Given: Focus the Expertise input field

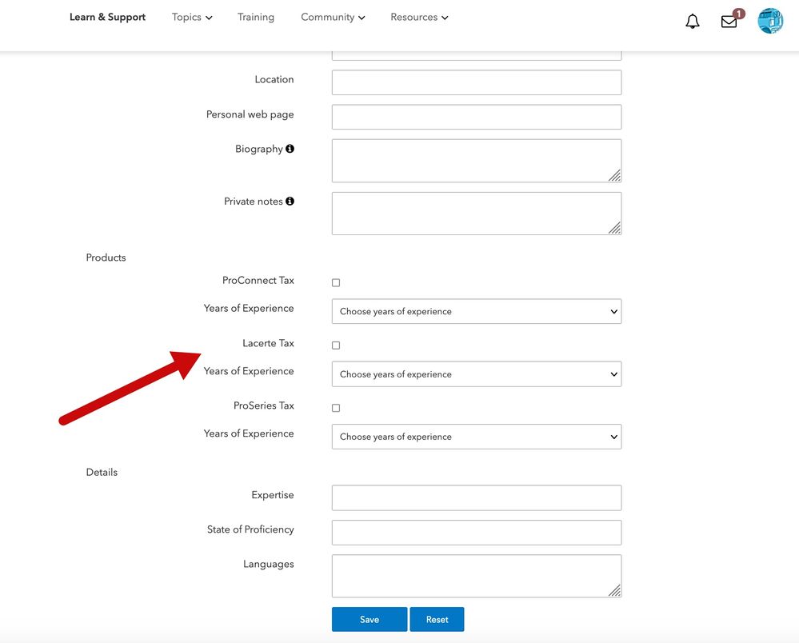Looking at the screenshot, I should click(477, 497).
